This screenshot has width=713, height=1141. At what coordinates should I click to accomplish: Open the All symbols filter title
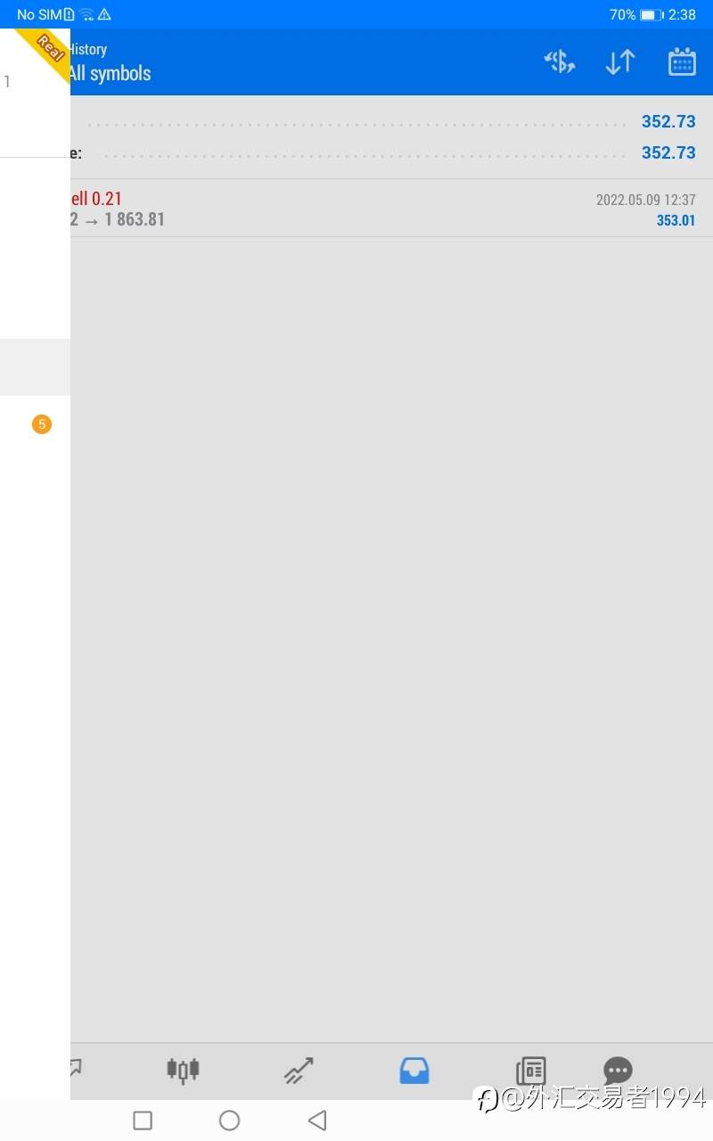[x=110, y=73]
